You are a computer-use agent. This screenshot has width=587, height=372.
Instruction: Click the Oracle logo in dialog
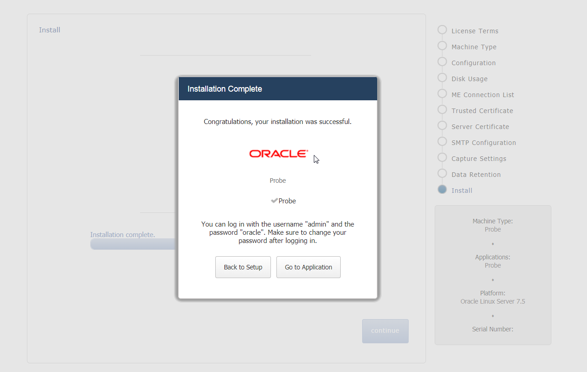[x=279, y=154]
